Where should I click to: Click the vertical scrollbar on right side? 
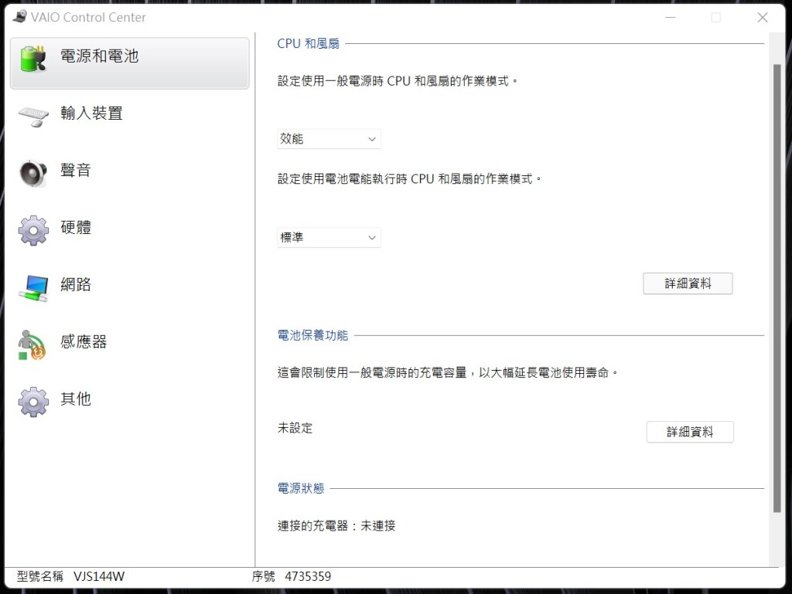(x=777, y=286)
